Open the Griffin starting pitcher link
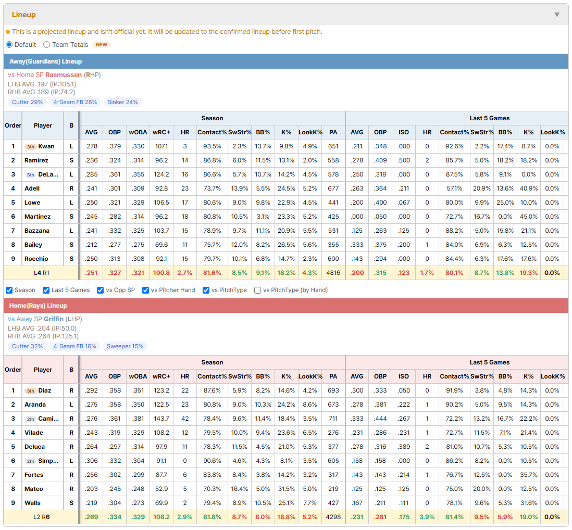572x530 pixels. (x=54, y=319)
